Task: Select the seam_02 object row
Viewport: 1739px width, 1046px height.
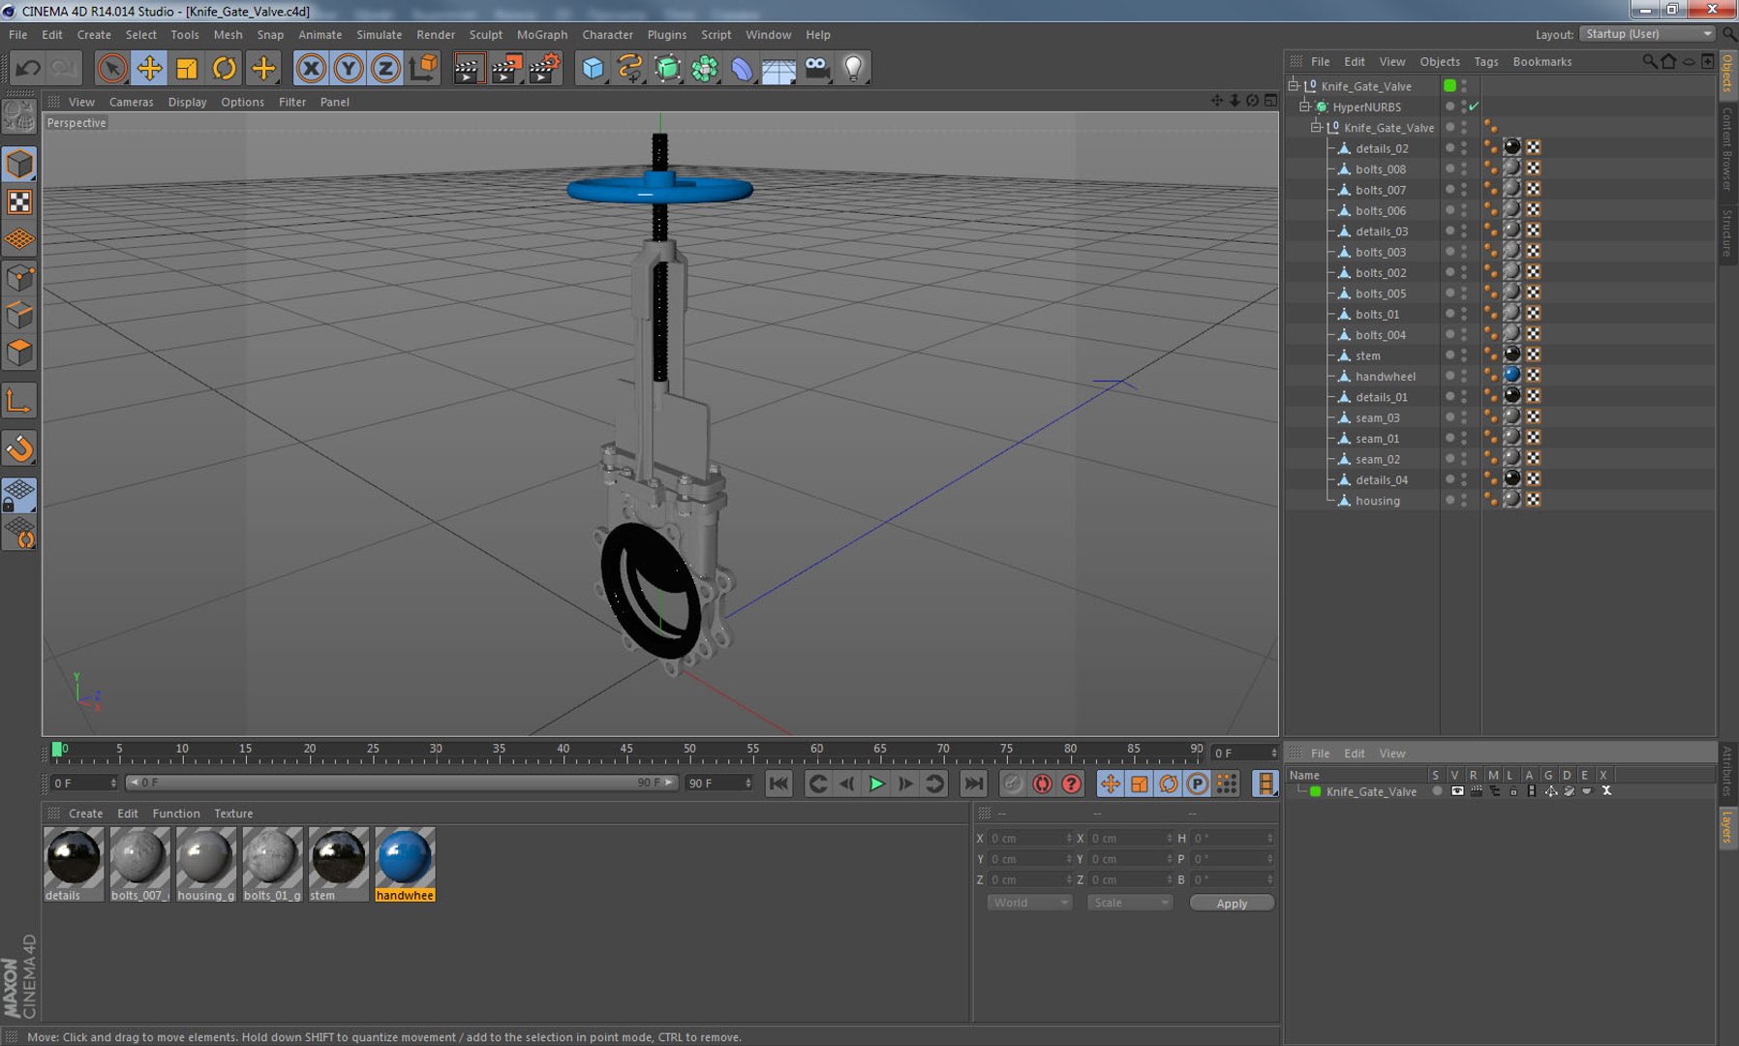Action: (1378, 459)
